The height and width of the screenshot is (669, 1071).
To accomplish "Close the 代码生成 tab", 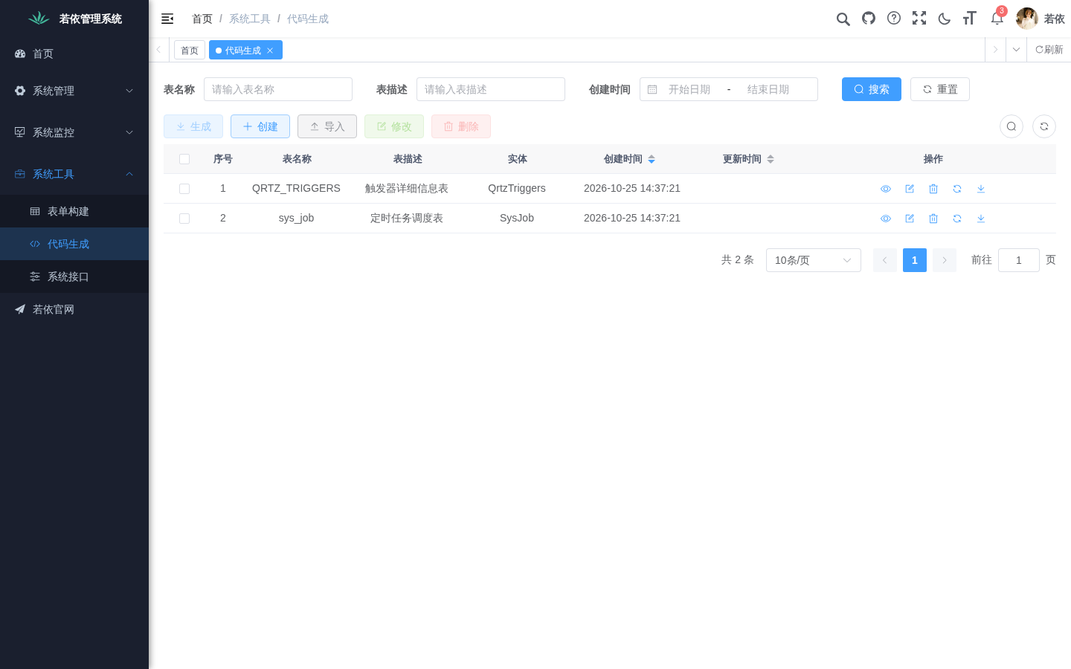I will (270, 51).
